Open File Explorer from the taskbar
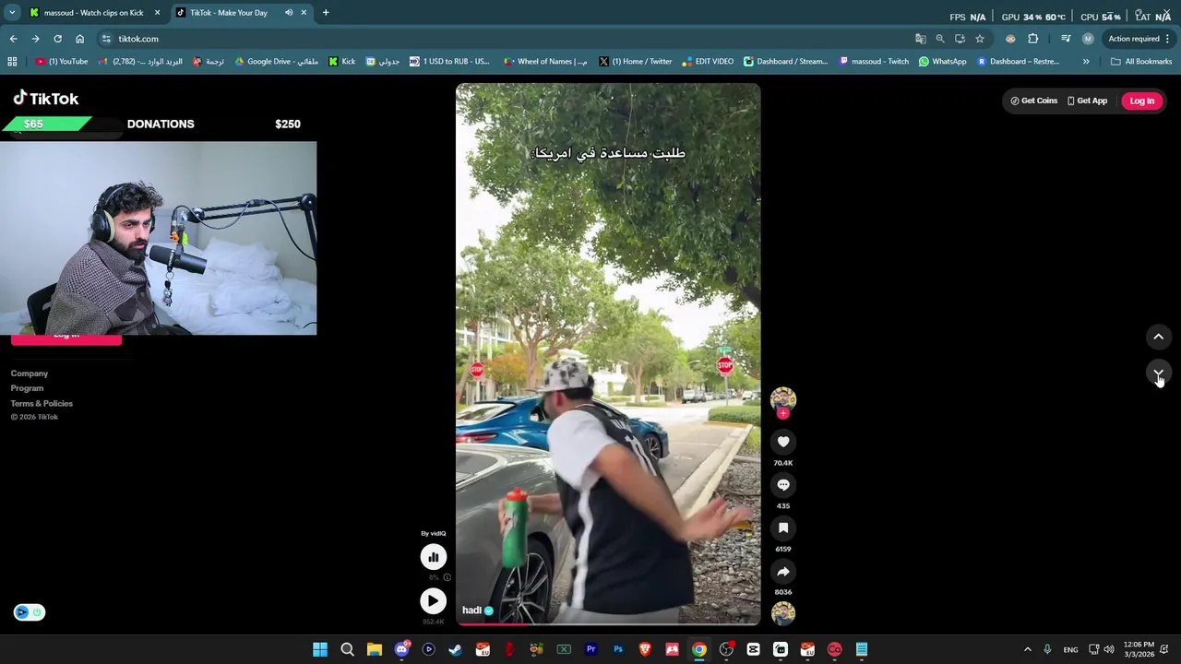Image resolution: width=1181 pixels, height=664 pixels. tap(374, 649)
